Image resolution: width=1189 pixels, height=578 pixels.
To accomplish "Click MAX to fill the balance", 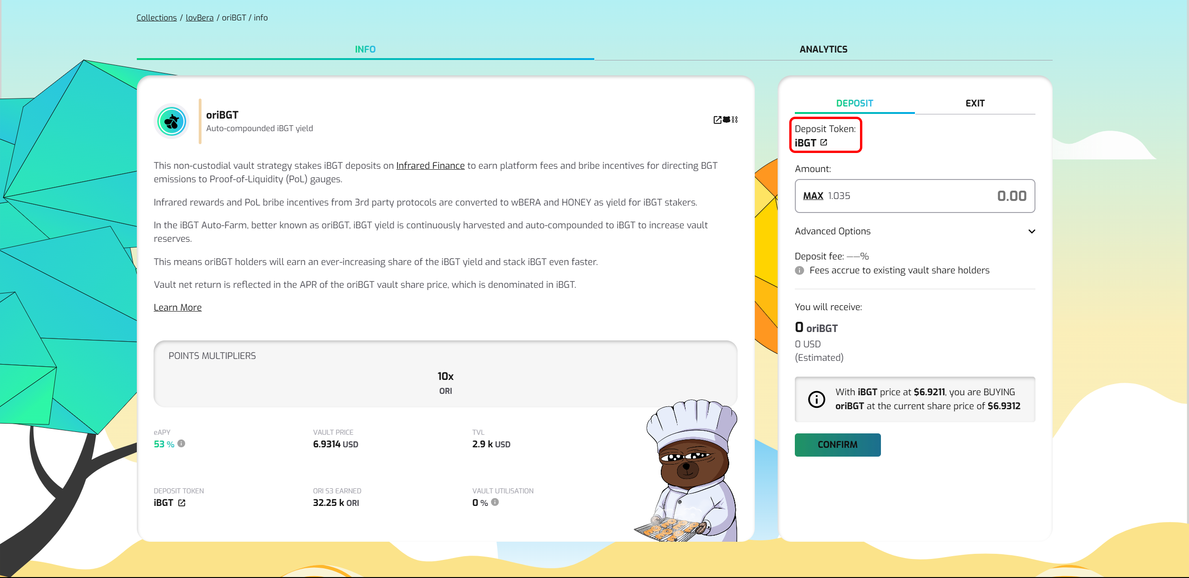I will (813, 196).
